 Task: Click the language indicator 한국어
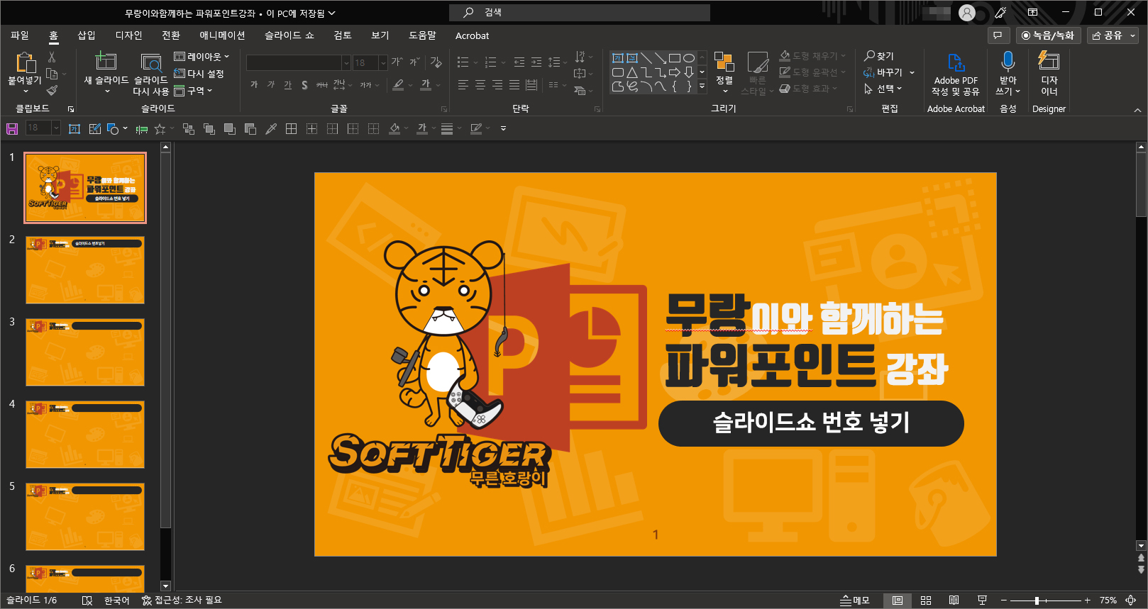tap(117, 600)
